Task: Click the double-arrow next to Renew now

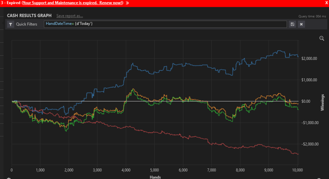Action: [127, 3]
